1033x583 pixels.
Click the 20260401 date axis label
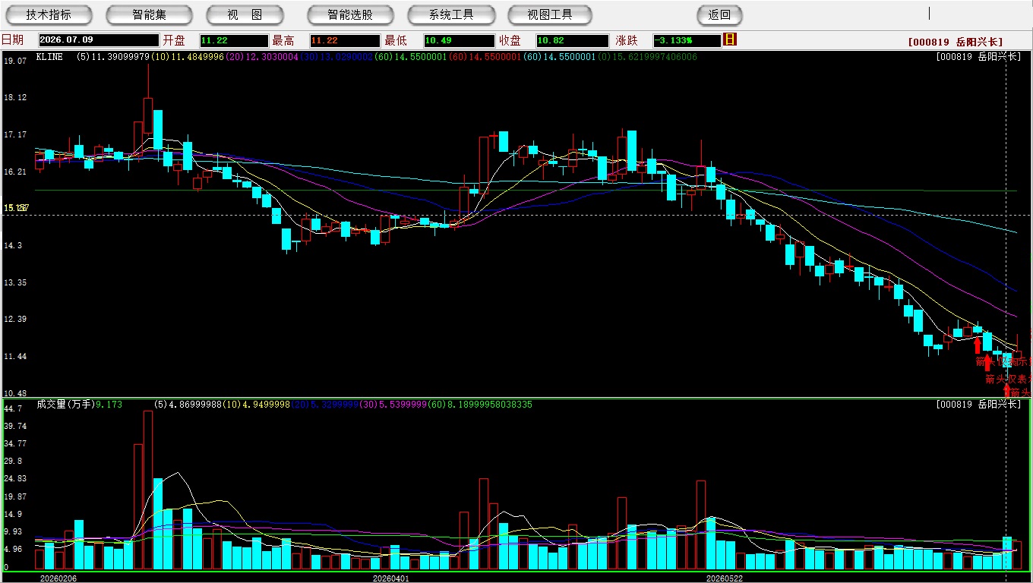390,578
